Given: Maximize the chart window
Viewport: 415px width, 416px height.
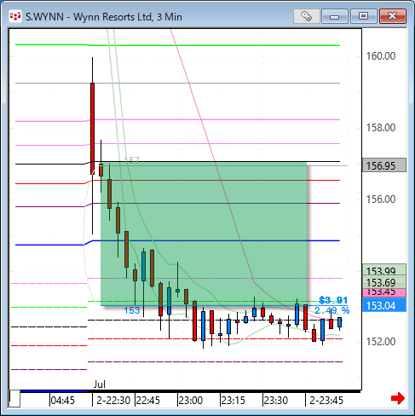Looking at the screenshot, I should [x=363, y=16].
